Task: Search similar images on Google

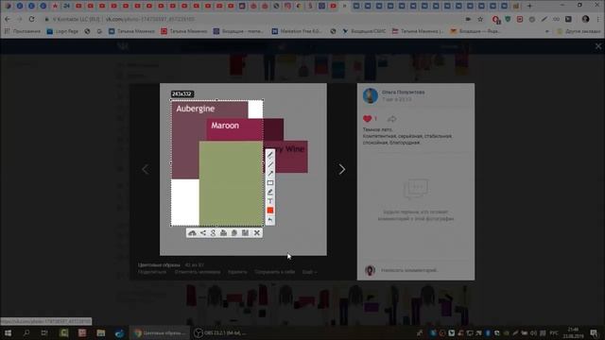Action: 213,233
